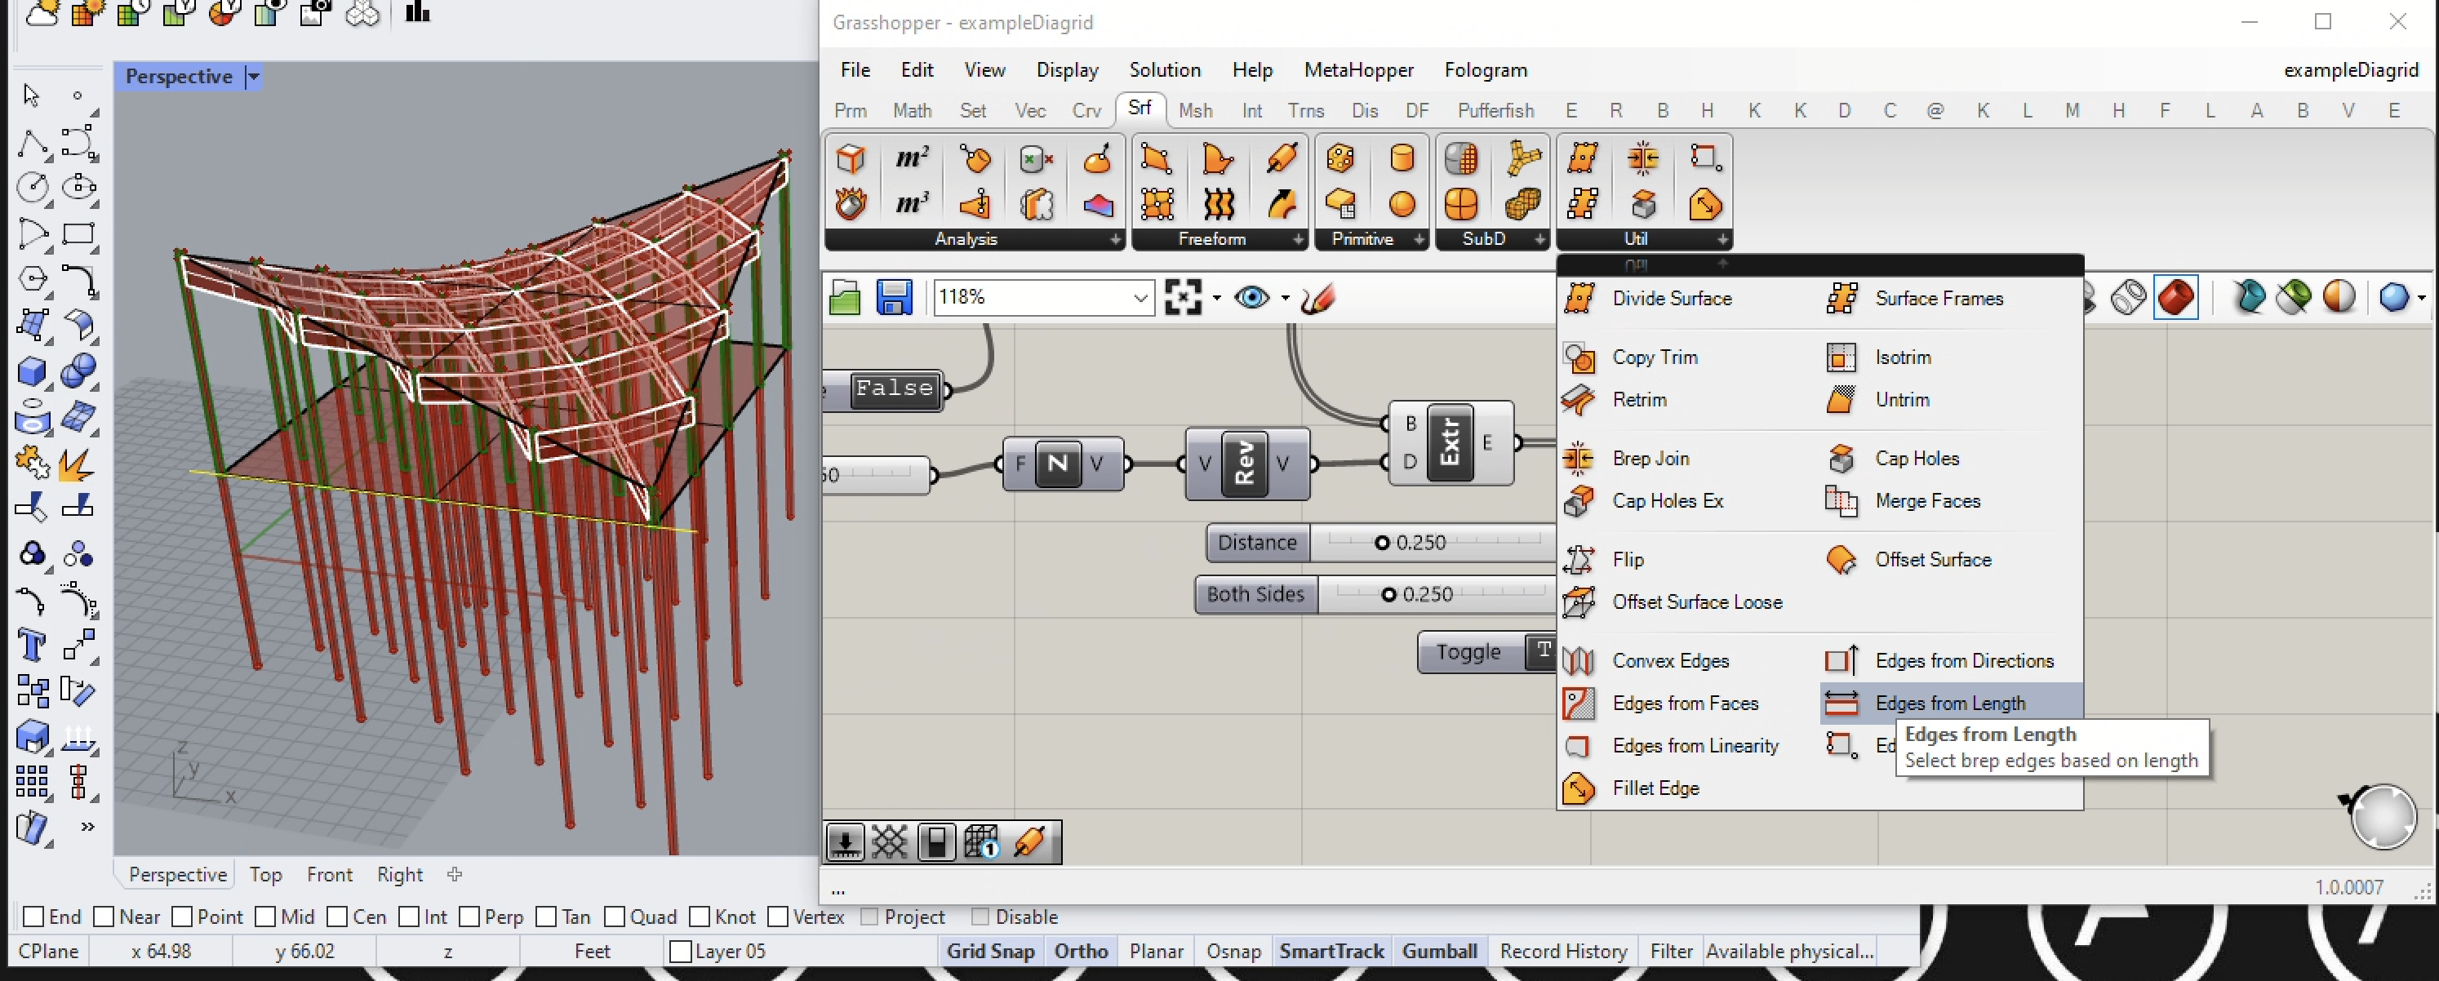The image size is (2439, 981).
Task: Select the Offset Surface component
Action: (x=1908, y=560)
